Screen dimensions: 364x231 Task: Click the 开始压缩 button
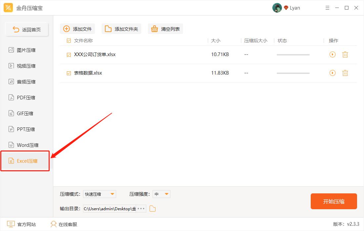[x=334, y=201]
